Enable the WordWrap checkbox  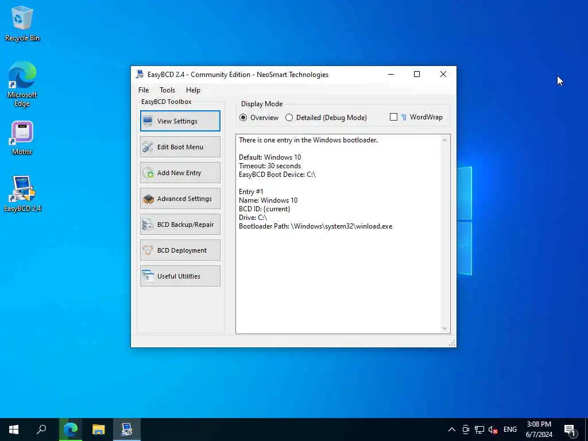tap(393, 117)
